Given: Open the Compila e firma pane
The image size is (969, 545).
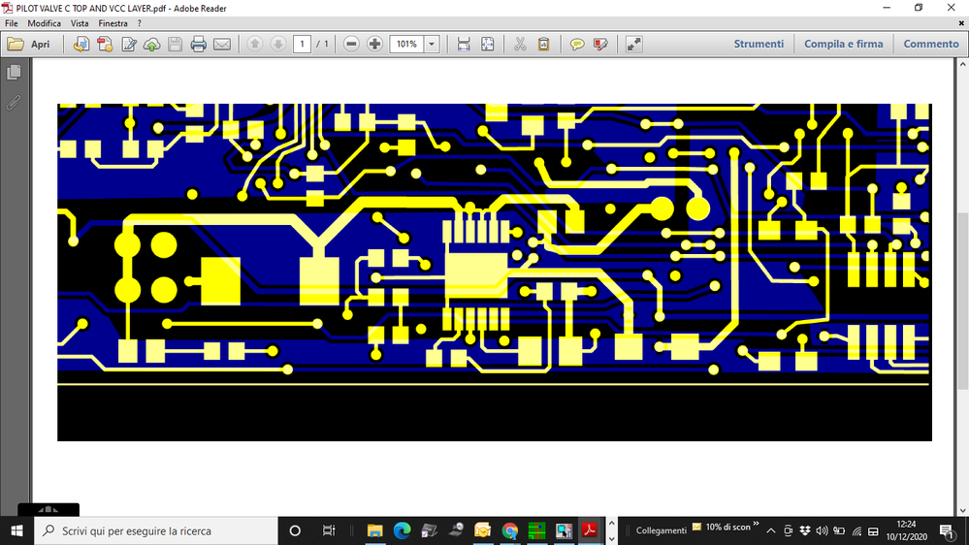Looking at the screenshot, I should tap(843, 44).
